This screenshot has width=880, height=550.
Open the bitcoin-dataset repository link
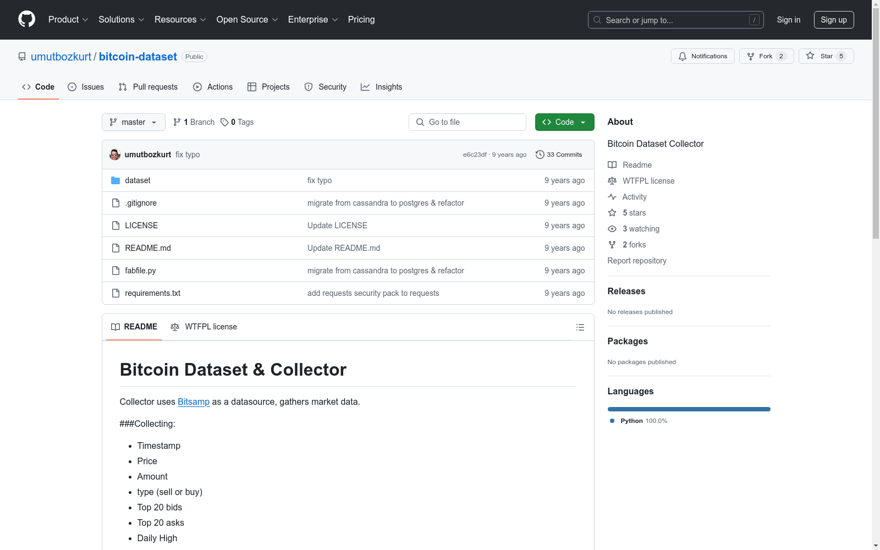(x=138, y=57)
